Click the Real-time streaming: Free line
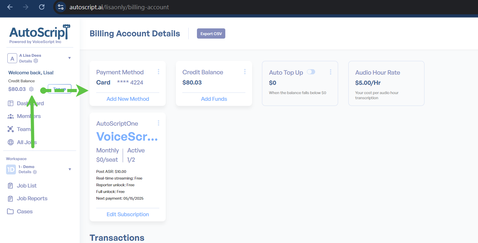 tap(119, 178)
